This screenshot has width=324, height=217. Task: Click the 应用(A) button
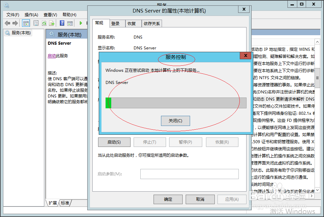click(232, 199)
